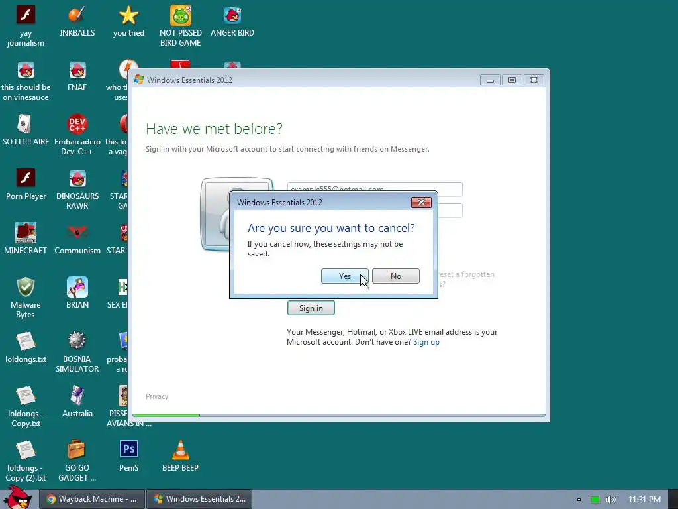Close the Windows Essentials 2012 main window
Screen dimensions: 678x509
[534, 80]
